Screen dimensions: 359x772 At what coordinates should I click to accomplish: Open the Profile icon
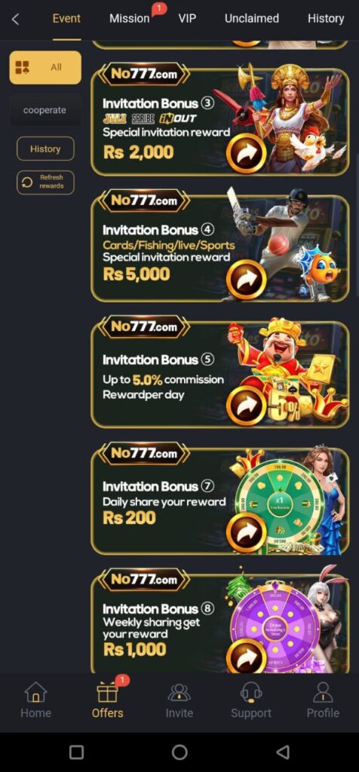point(323,692)
